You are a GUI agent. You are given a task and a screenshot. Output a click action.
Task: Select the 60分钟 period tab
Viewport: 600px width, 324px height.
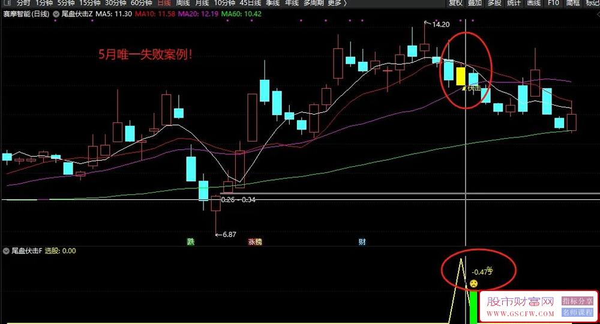click(x=141, y=2)
